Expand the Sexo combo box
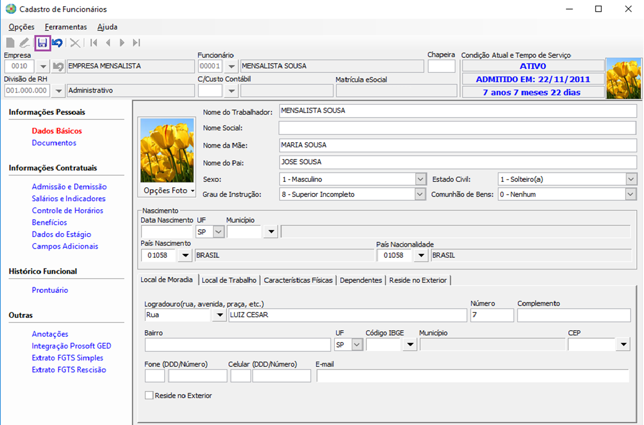The image size is (644, 425). [x=420, y=180]
